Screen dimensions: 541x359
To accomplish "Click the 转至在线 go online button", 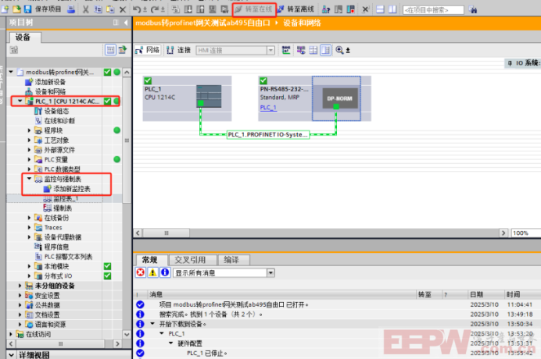I will click(254, 9).
